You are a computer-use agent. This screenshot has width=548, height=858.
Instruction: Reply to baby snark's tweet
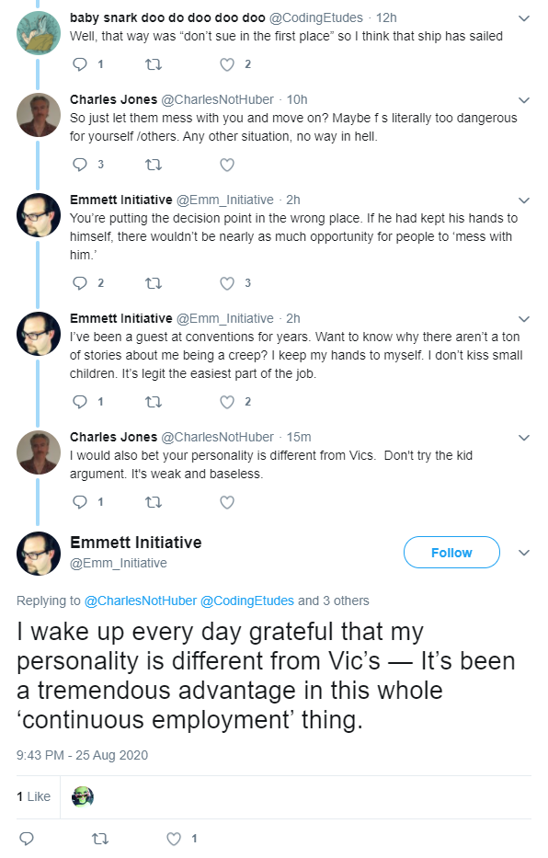(x=80, y=64)
